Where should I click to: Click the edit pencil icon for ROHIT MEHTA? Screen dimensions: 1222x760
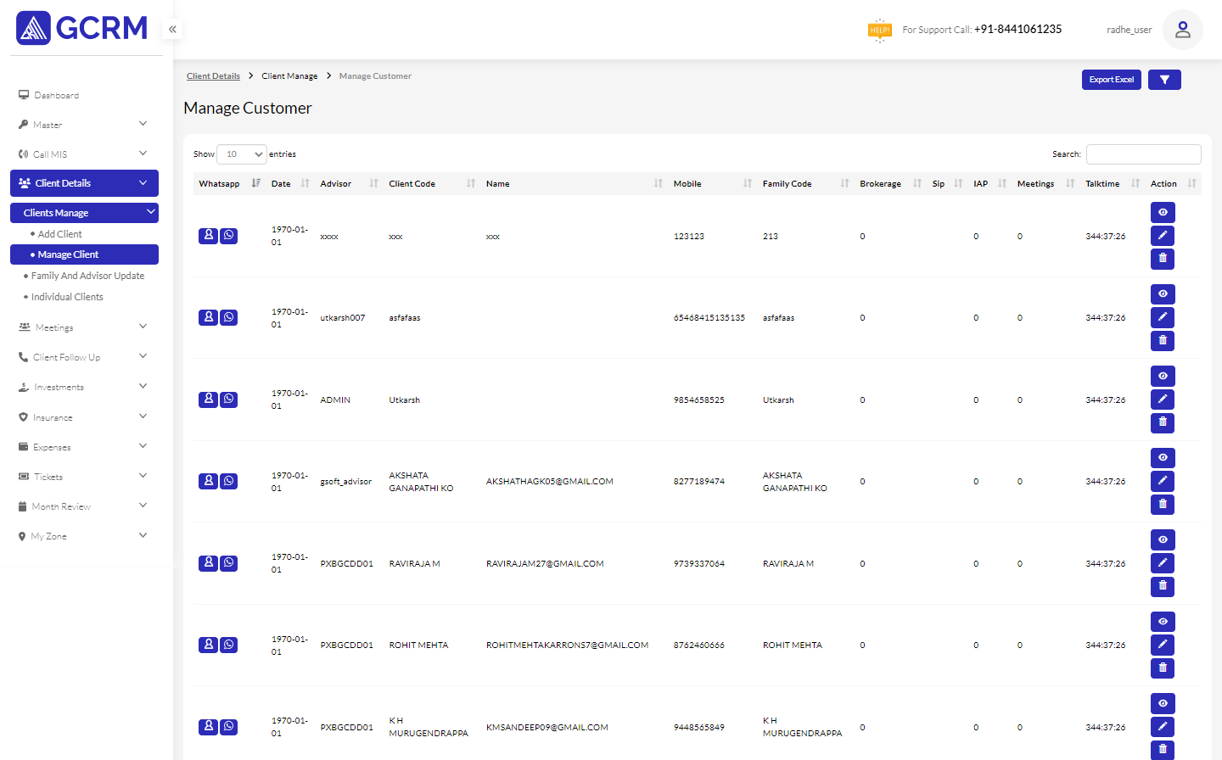(x=1163, y=645)
